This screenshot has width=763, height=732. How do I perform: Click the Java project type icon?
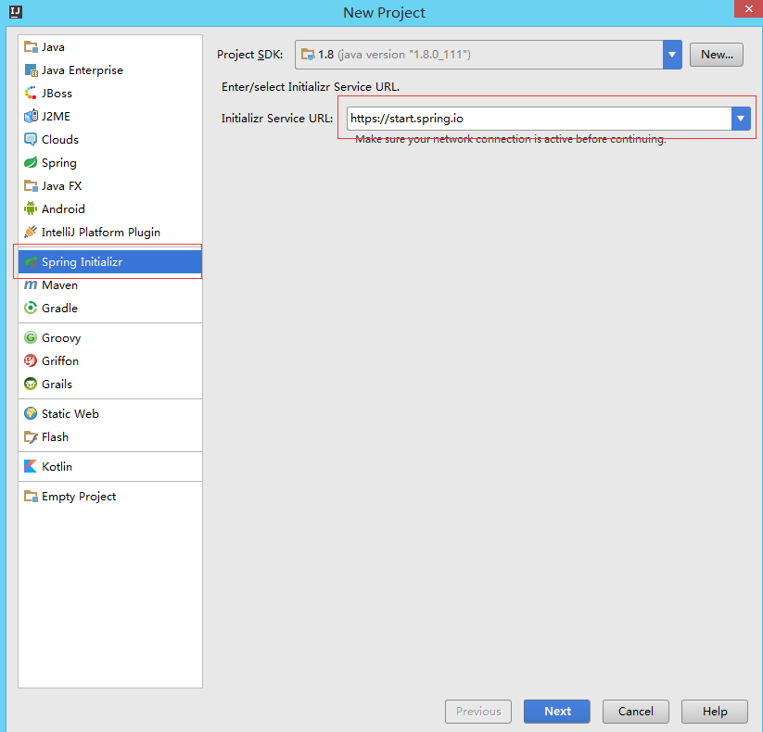point(31,47)
